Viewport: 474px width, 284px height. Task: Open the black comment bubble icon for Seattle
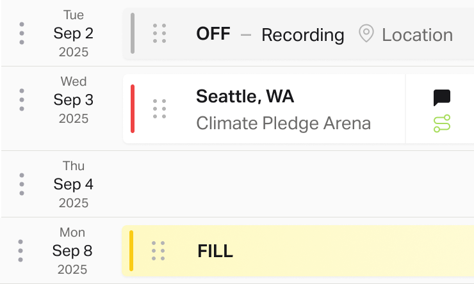442,97
